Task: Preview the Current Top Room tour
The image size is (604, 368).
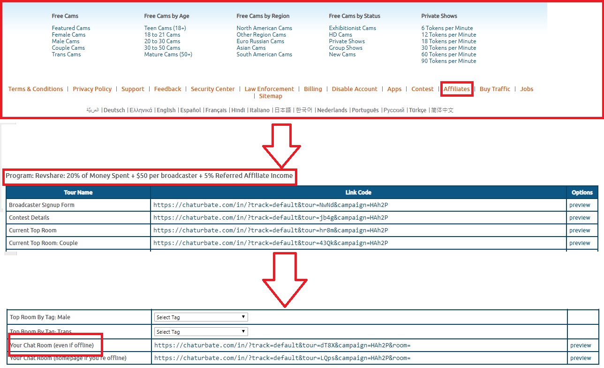Action: 580,230
